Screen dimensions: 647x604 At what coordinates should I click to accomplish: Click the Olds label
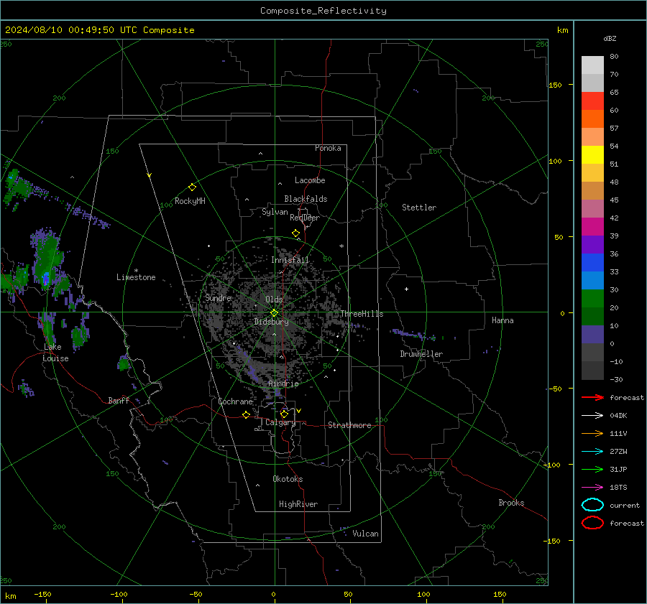[x=274, y=299]
